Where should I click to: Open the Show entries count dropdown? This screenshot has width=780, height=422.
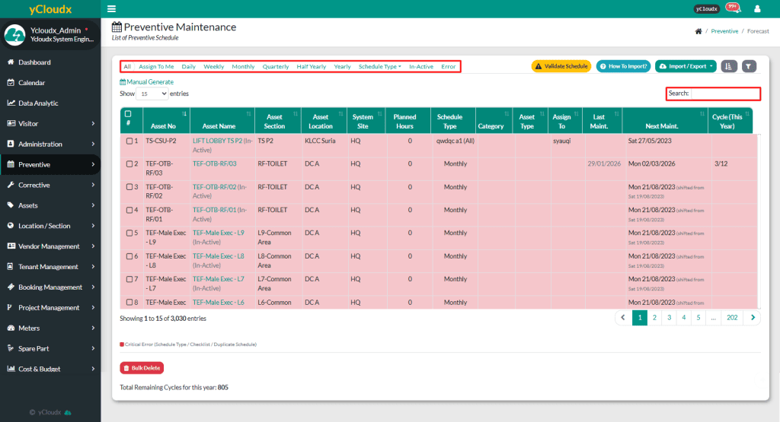(x=152, y=94)
